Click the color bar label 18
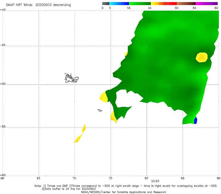This screenshot has height=194, width=221. pos(128,8)
